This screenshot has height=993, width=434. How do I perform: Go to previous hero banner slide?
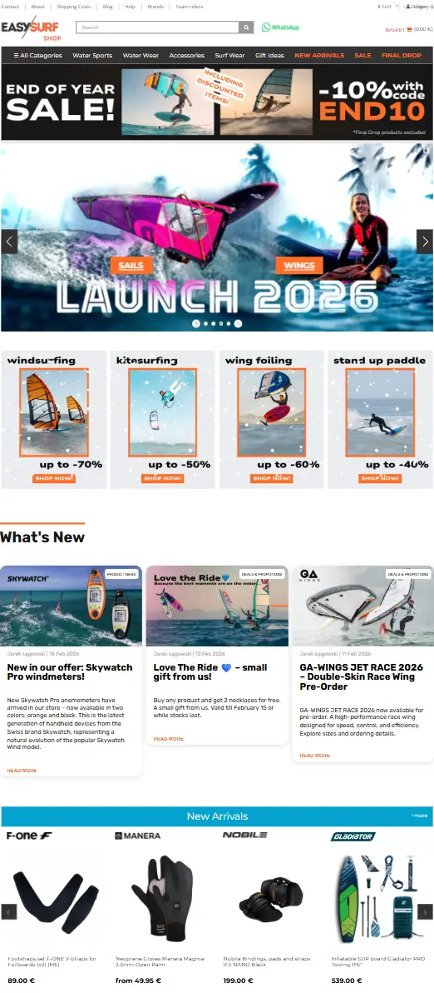click(x=9, y=242)
